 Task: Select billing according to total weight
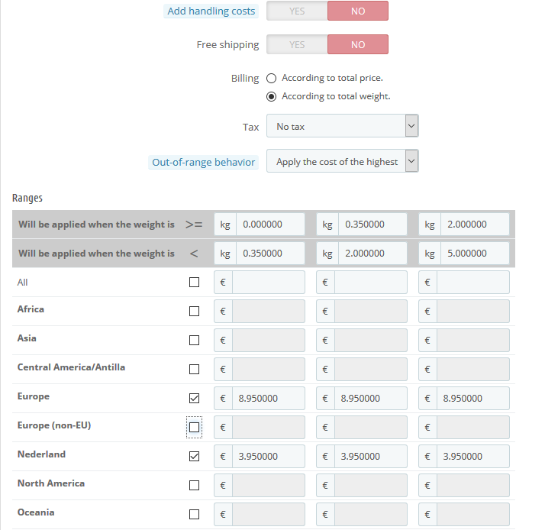[272, 97]
